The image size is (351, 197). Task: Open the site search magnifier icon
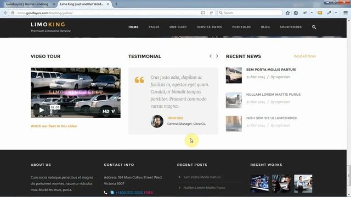[314, 27]
